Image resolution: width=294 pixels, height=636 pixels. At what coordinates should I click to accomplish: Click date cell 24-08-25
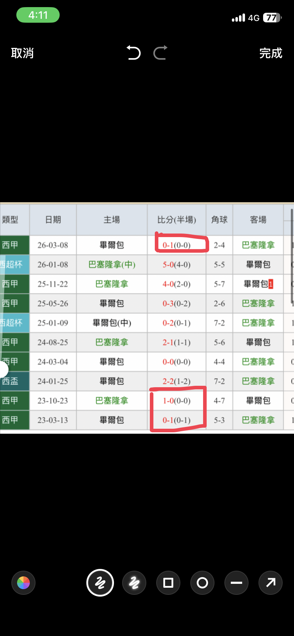pyautogui.click(x=53, y=342)
